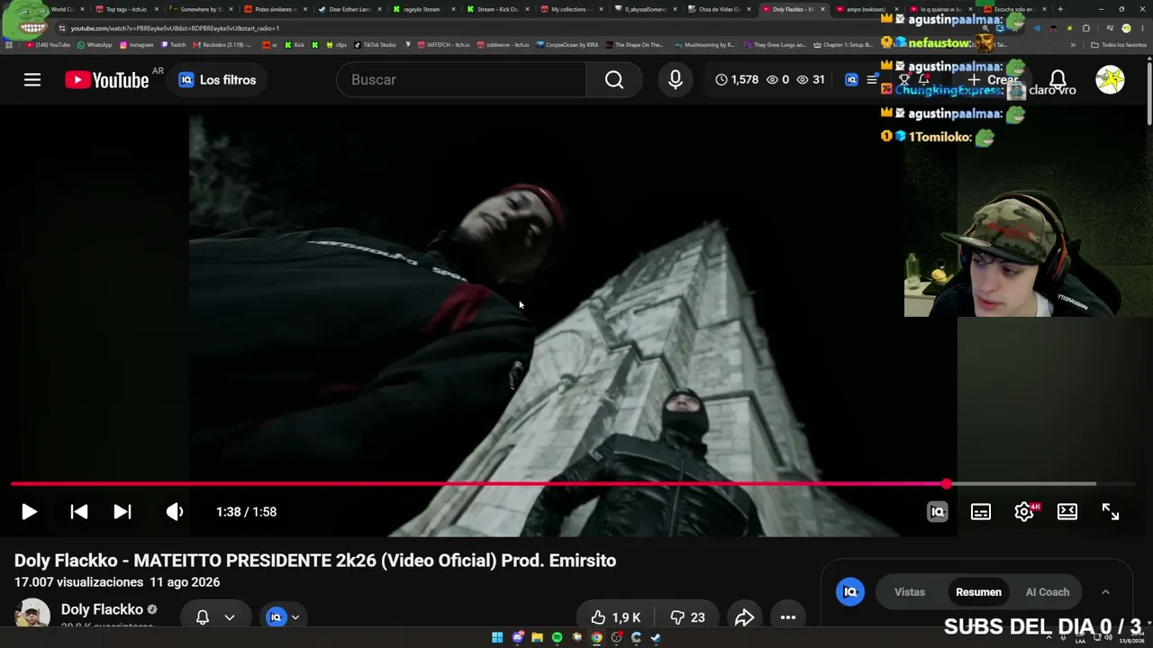This screenshot has width=1153, height=648.
Task: Collapse the IQ panel with the chevron
Action: click(x=1105, y=592)
